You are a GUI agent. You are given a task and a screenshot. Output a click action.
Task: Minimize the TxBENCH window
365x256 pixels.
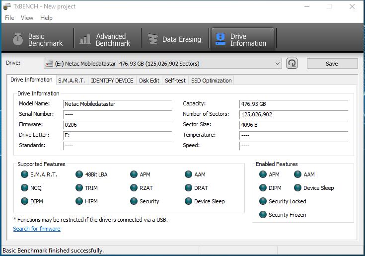click(307, 6)
